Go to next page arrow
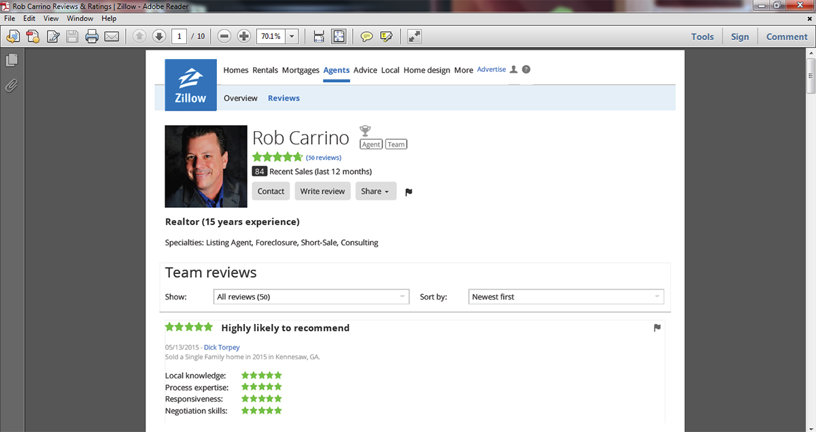Image resolution: width=816 pixels, height=432 pixels. pos(159,37)
